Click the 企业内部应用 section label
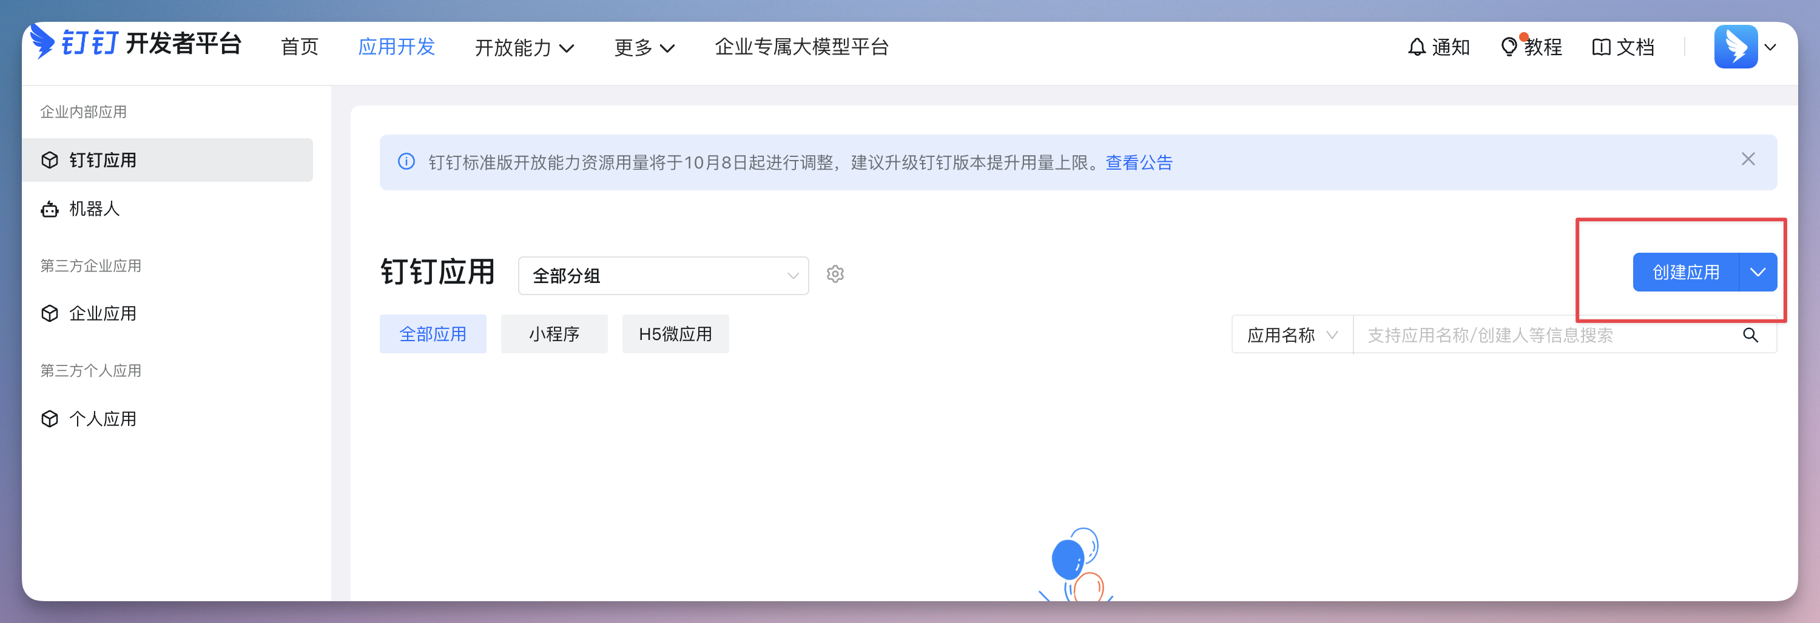The width and height of the screenshot is (1820, 623). tap(83, 112)
